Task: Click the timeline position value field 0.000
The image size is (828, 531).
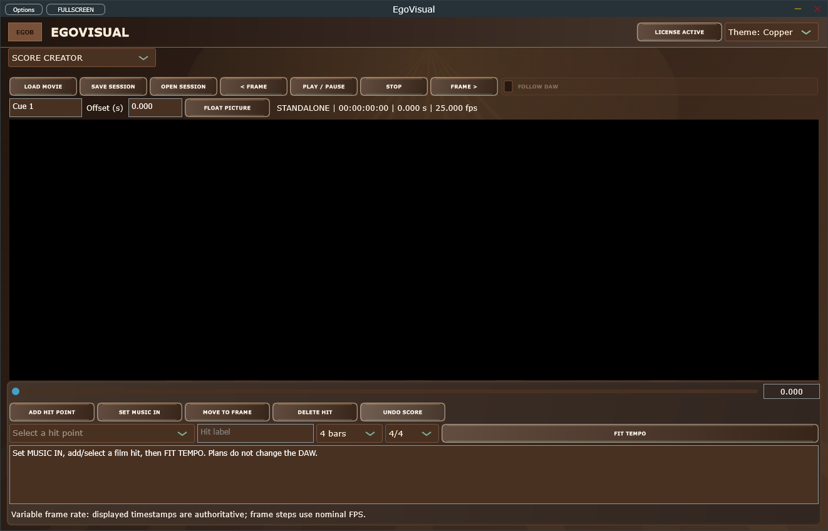Action: tap(792, 391)
